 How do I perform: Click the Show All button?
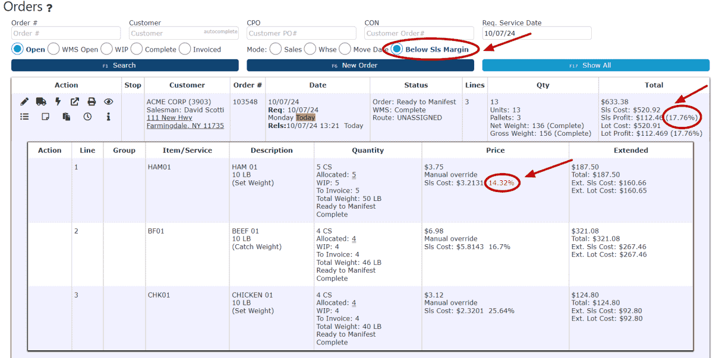pos(596,65)
